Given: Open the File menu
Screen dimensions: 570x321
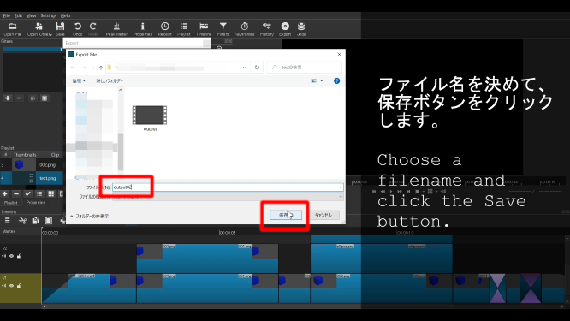Looking at the screenshot, I should point(7,15).
